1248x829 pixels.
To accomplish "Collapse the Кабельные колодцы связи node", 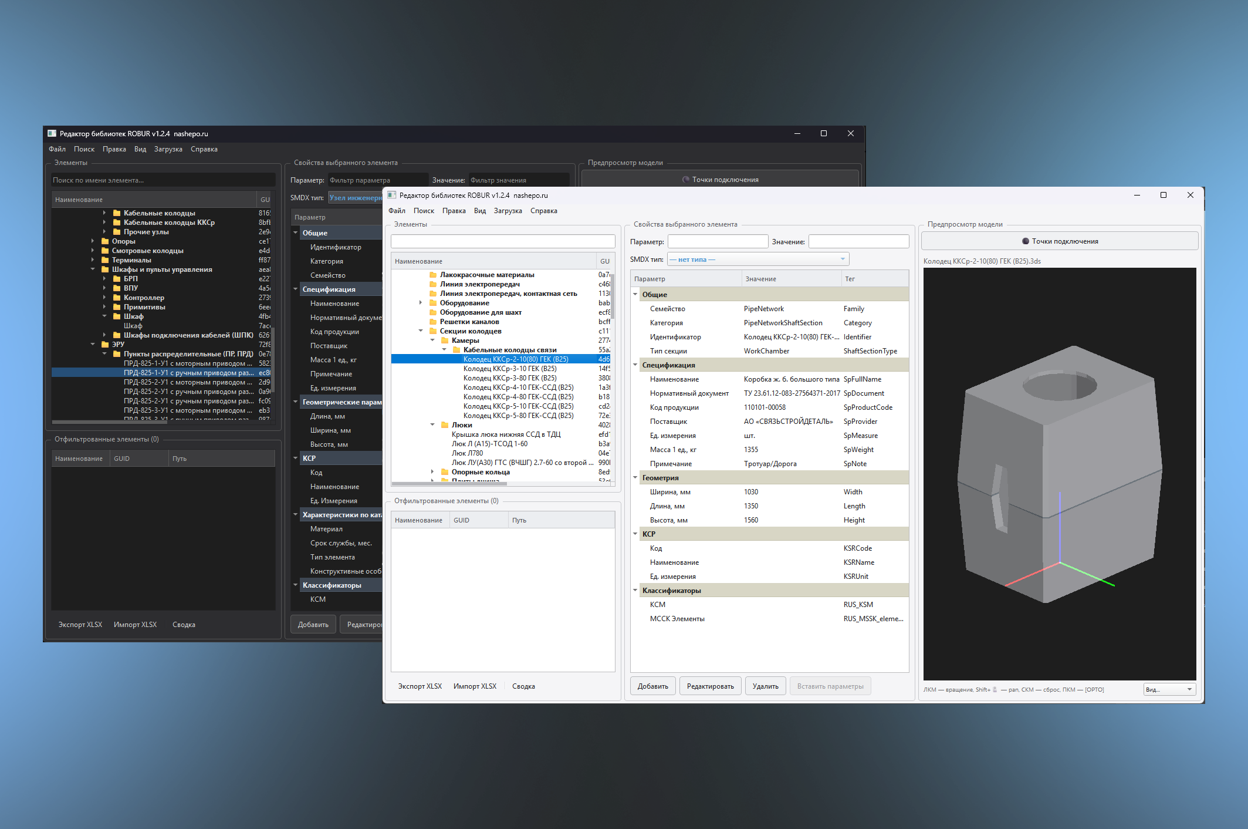I will pyautogui.click(x=444, y=350).
